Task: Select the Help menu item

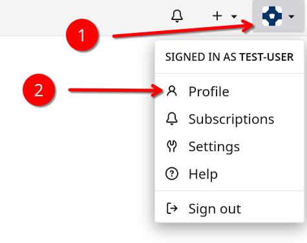Action: [x=229, y=174]
